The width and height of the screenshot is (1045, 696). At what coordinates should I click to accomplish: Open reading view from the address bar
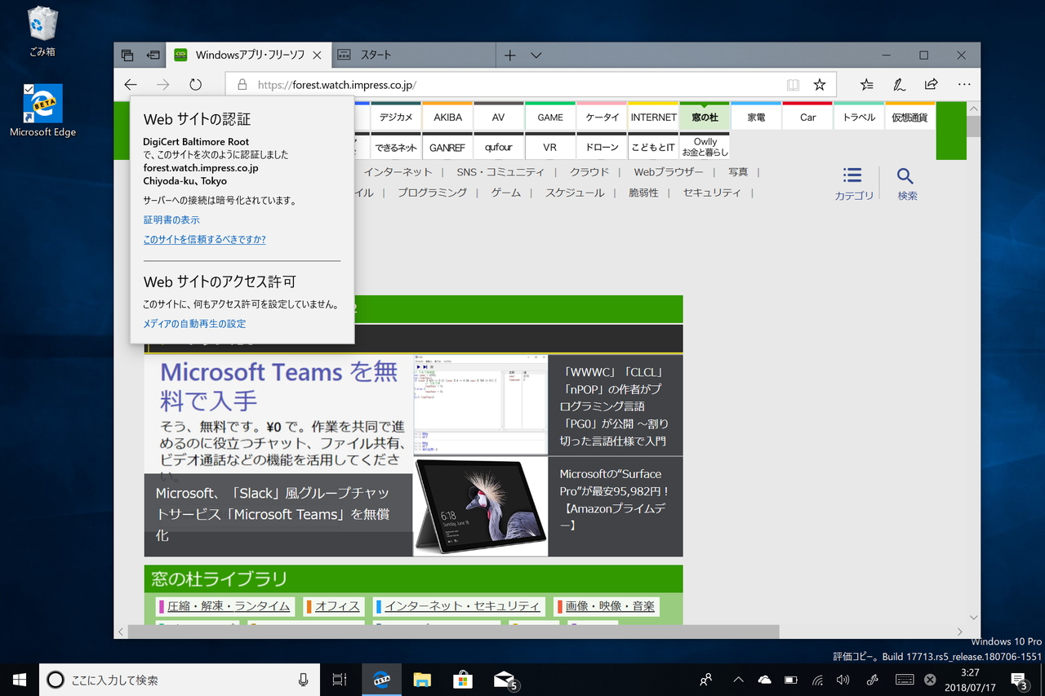point(793,84)
